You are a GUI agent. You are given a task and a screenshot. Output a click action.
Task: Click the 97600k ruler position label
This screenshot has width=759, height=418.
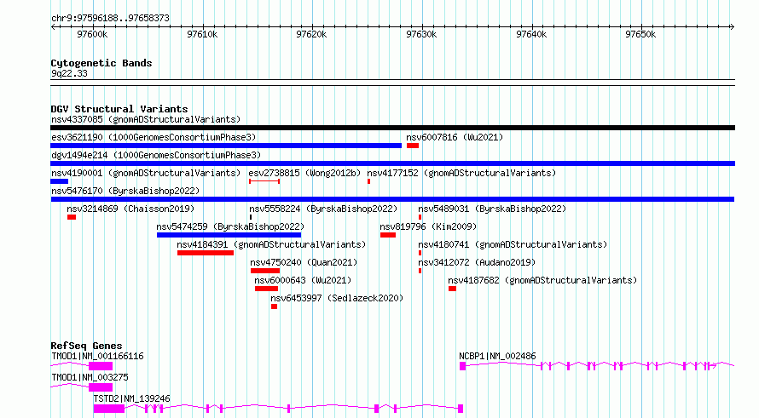click(x=92, y=34)
